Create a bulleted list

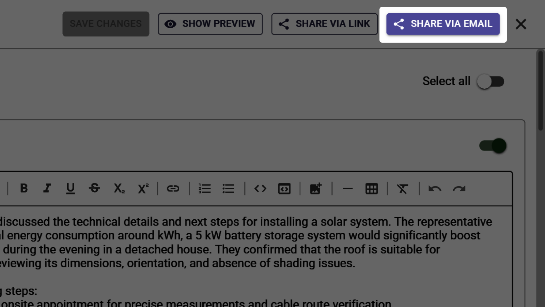(228, 188)
